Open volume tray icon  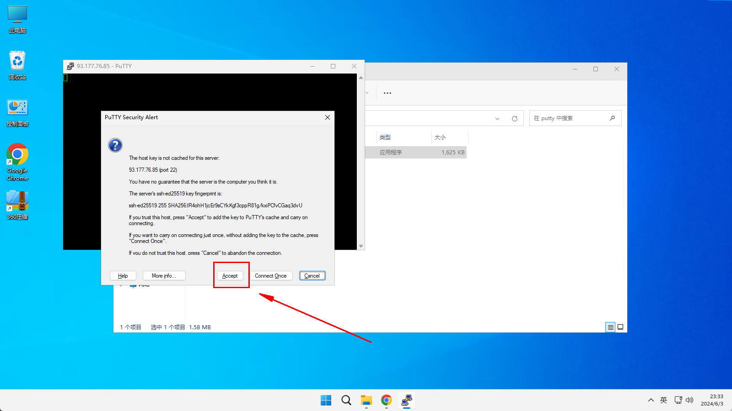(x=689, y=400)
